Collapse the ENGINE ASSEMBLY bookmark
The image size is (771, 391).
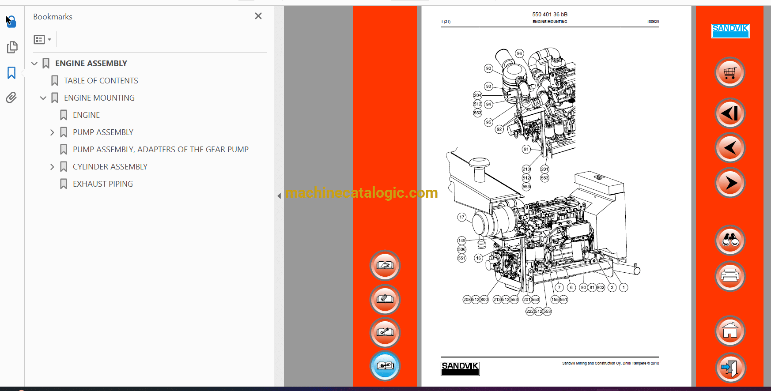coord(34,64)
